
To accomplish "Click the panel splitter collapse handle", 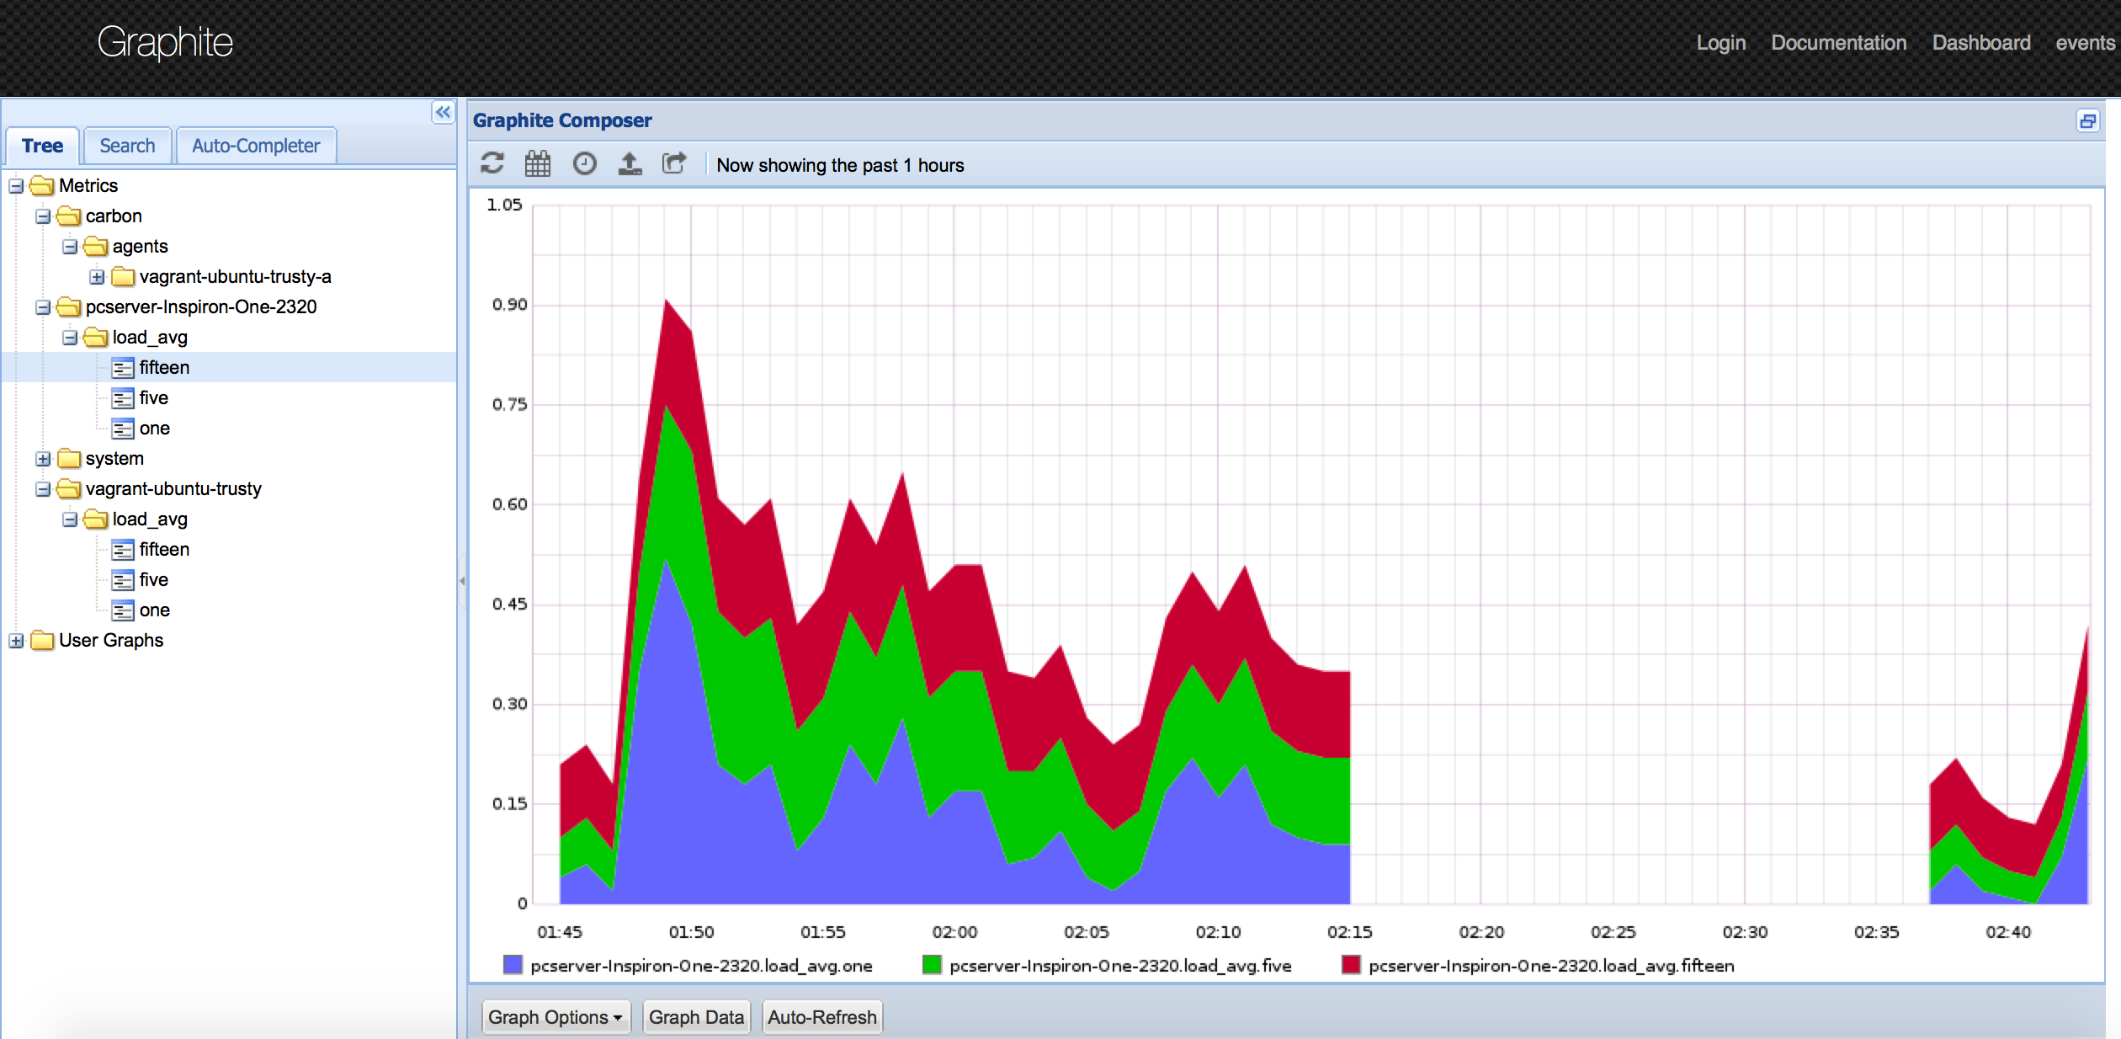I will (462, 581).
